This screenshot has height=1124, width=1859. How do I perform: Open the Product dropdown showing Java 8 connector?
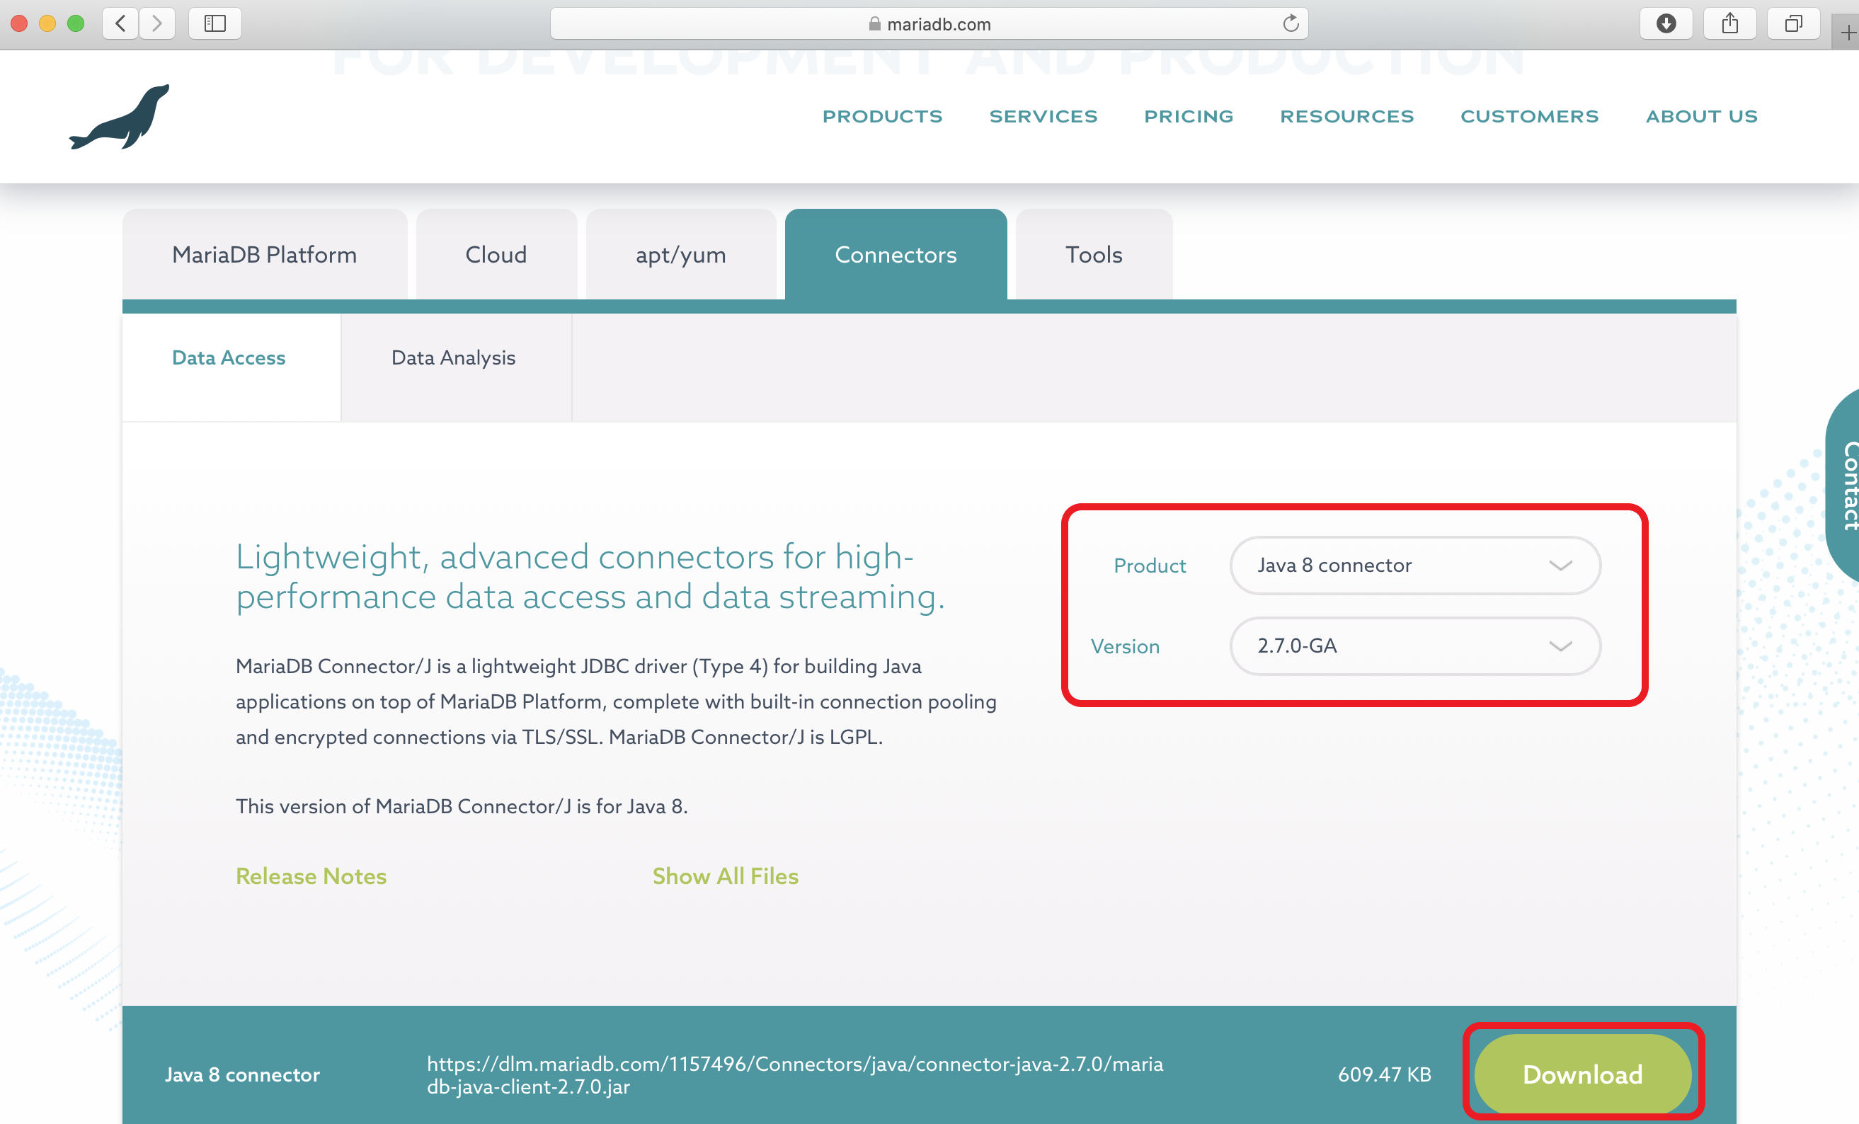(1414, 565)
